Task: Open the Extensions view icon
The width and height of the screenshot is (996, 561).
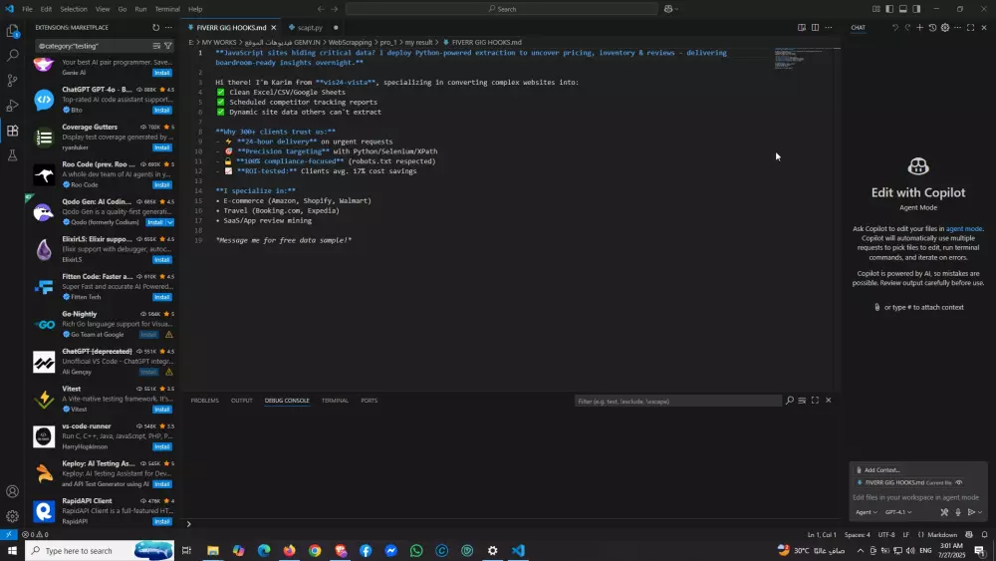Action: click(x=12, y=131)
